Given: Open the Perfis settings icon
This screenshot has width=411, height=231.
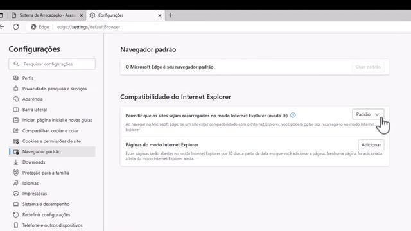Looking at the screenshot, I should 16,78.
